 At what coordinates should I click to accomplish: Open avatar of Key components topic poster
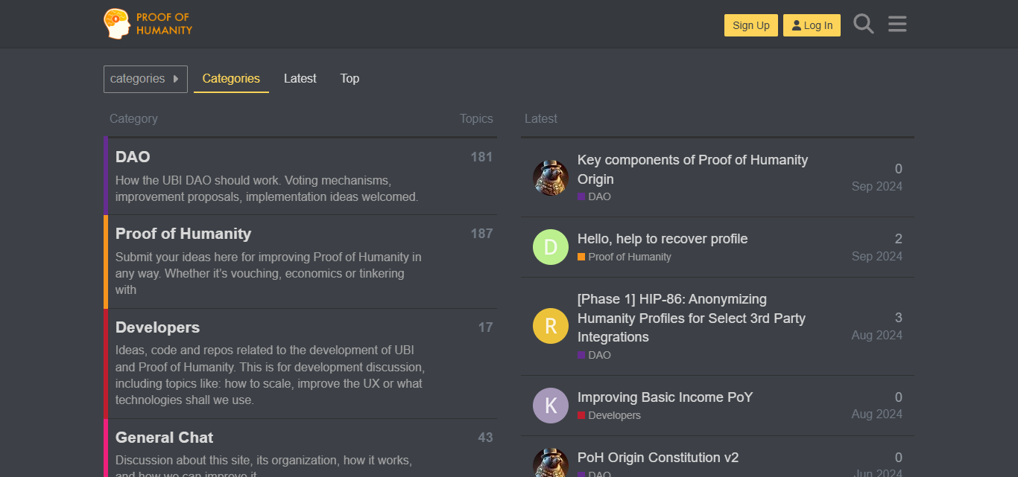coord(551,178)
